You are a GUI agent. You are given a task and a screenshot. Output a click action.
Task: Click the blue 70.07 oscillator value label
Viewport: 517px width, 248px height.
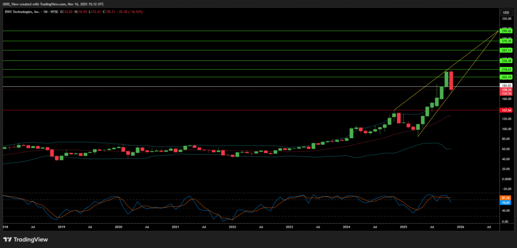coord(506,202)
